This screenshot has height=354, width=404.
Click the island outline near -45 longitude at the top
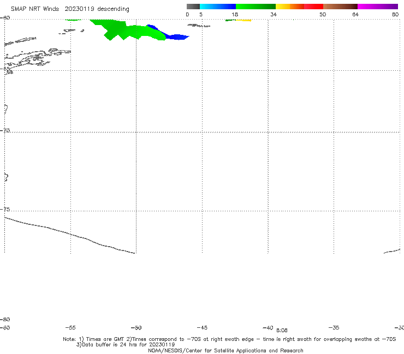199,26
